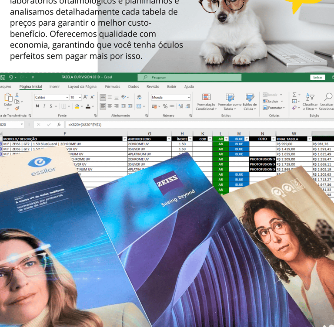The image size is (334, 327).
Task: Click the Entrar sign-in button
Action: tap(317, 77)
